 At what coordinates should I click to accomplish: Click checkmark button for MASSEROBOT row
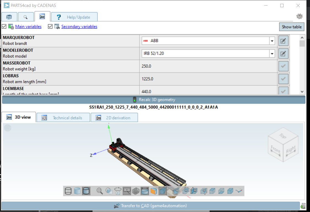coord(283,66)
